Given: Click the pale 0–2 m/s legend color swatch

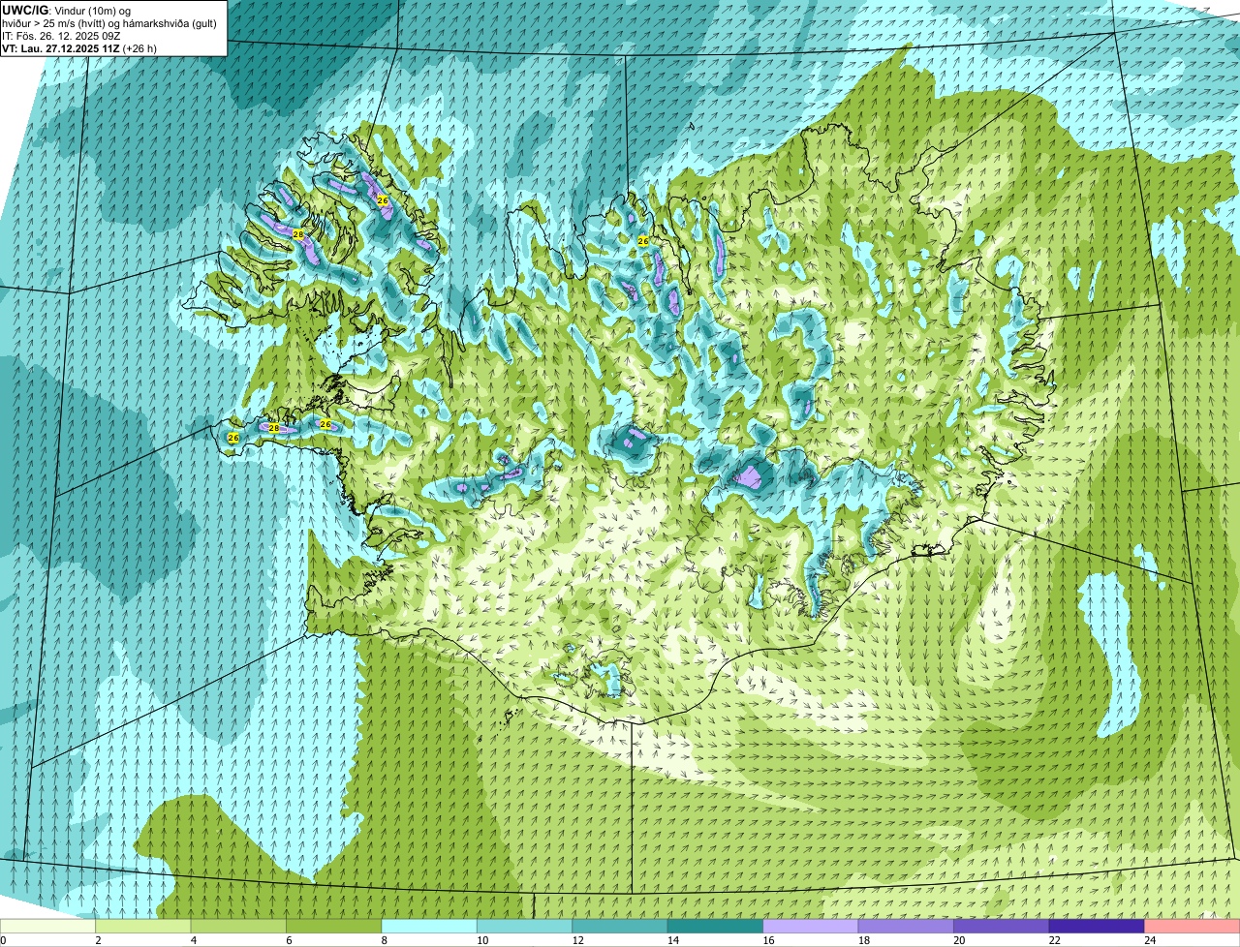Looking at the screenshot, I should tap(48, 926).
